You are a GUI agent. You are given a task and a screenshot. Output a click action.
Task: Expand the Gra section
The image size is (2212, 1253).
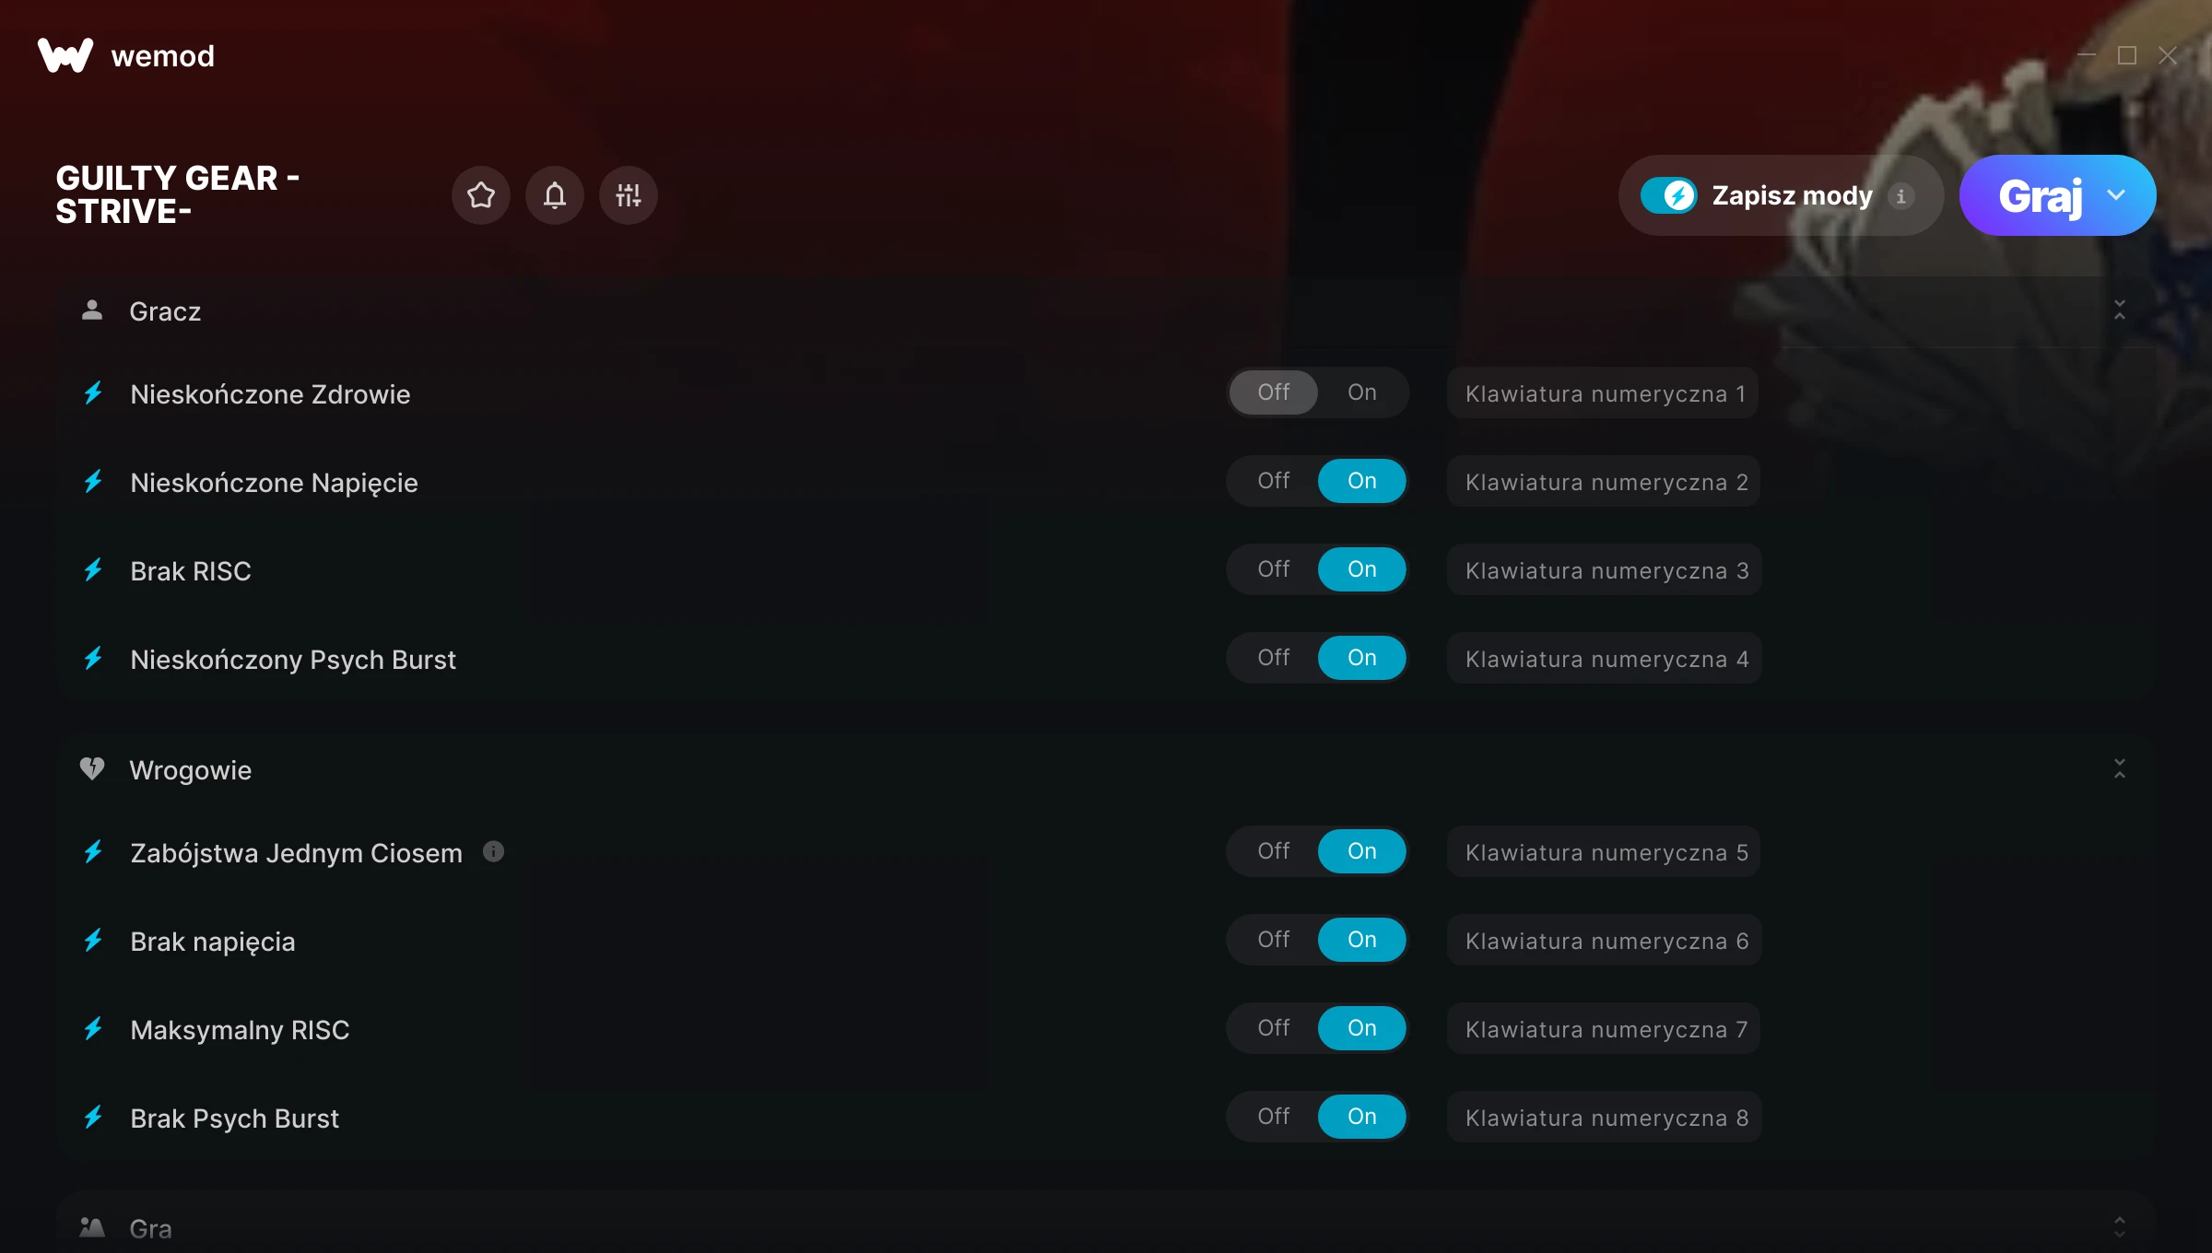[2120, 1227]
